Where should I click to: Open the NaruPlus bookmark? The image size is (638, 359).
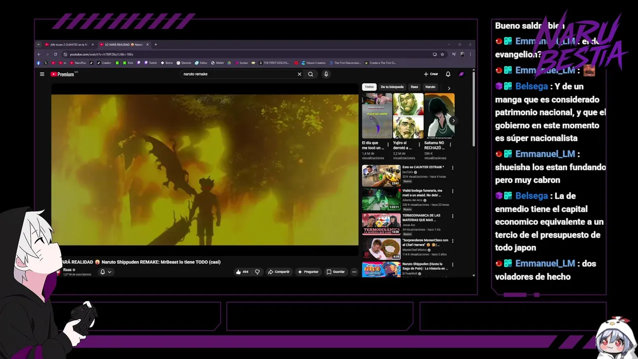tap(78, 63)
